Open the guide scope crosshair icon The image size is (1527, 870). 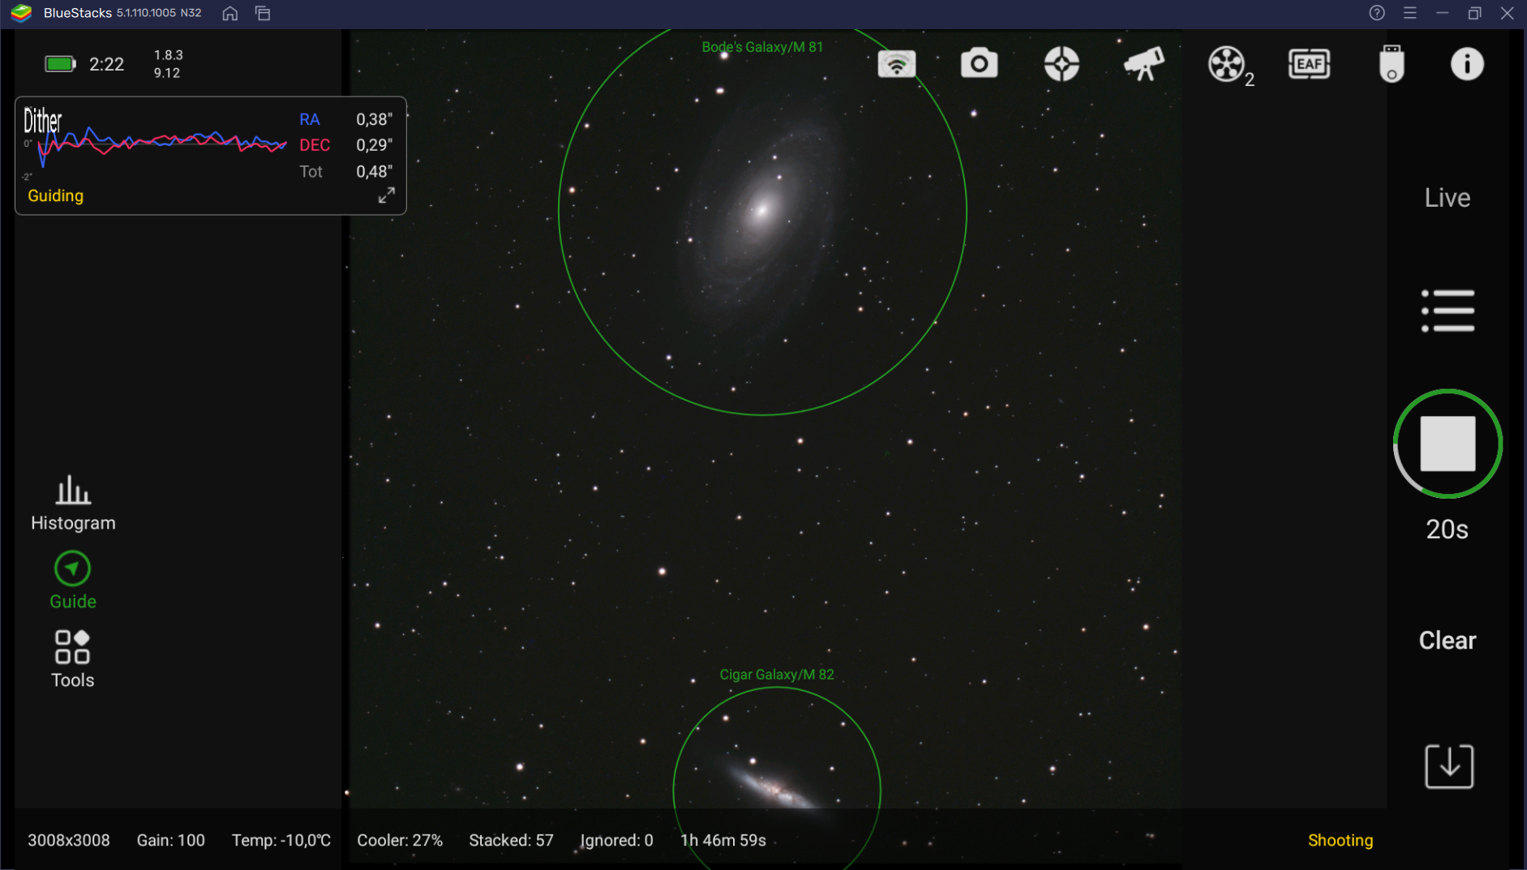[x=1062, y=63]
